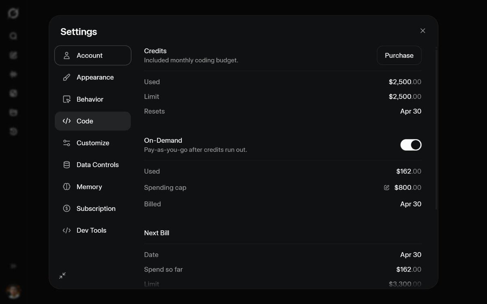Click the brain icon beside Memory

tap(67, 187)
